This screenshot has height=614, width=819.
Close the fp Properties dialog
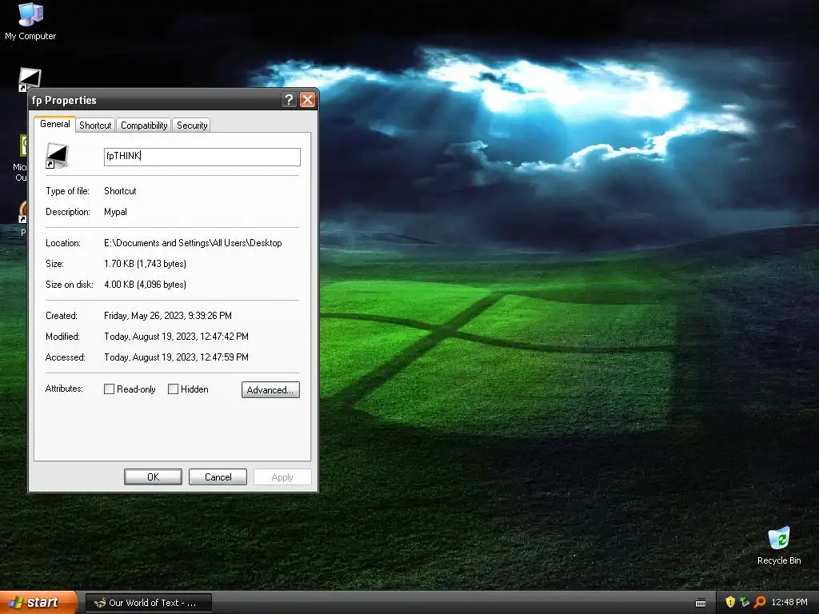(308, 100)
